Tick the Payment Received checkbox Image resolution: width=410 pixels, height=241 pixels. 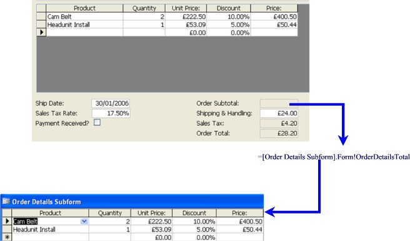pos(97,122)
